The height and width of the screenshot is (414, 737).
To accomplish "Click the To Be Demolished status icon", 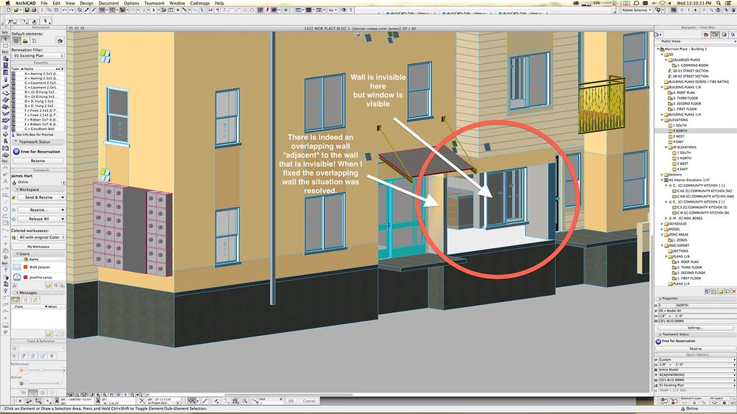I will 25,41.
